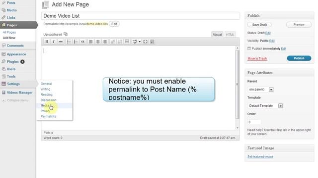Open Pages section in sidebar
Viewport: 318px width, 178px height.
pyautogui.click(x=12, y=25)
